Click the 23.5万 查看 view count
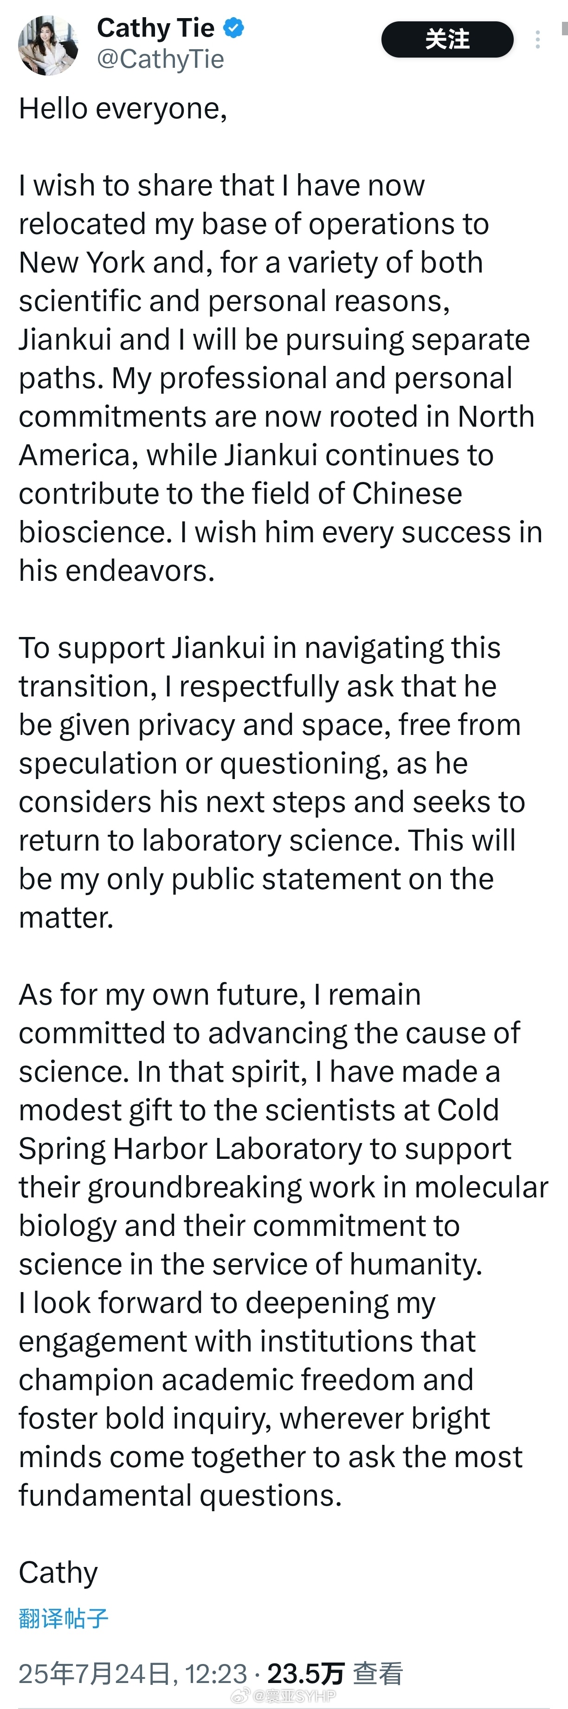 336,1673
